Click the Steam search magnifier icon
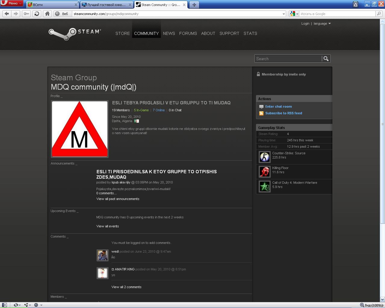This screenshot has width=385, height=308. 326,59
